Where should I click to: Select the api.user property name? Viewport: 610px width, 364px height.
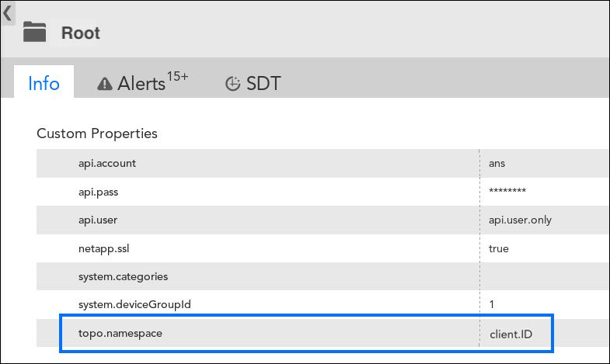(98, 220)
